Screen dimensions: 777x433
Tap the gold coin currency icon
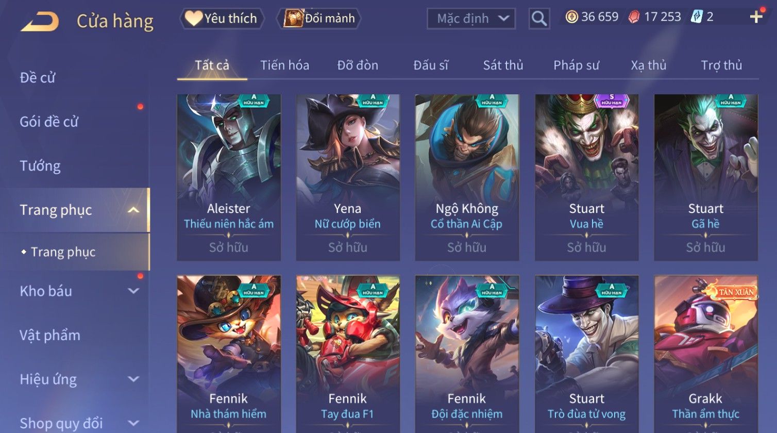(571, 17)
